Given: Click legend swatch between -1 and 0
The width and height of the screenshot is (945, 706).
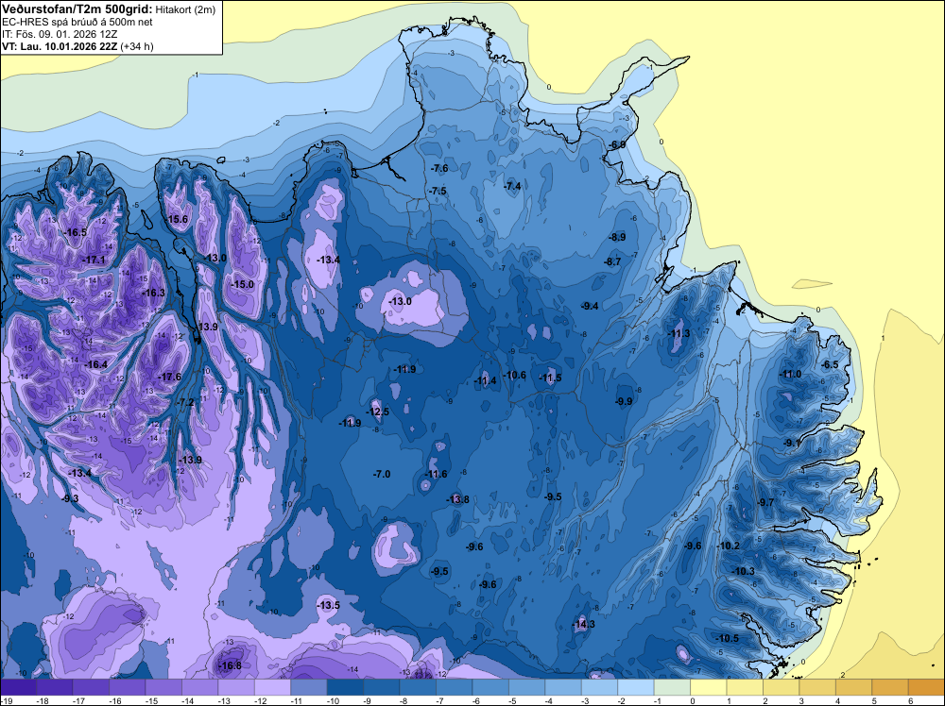Looking at the screenshot, I should (x=672, y=687).
